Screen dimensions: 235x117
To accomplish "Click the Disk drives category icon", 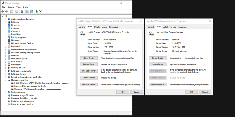I will pyautogui.click(x=9, y=34).
